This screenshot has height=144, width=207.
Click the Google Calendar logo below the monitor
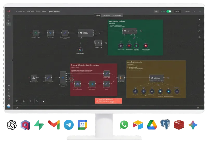point(82,125)
